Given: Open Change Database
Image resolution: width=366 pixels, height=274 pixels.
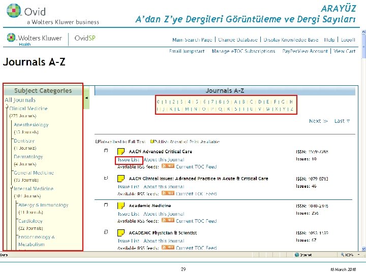Looking at the screenshot, I should (x=237, y=40).
